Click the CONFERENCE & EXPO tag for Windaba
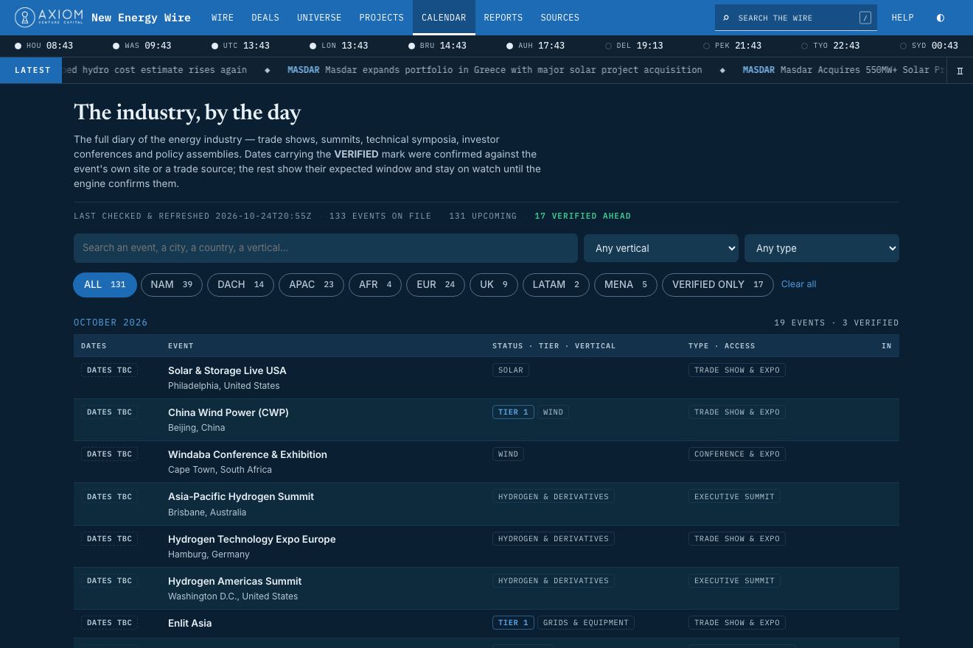This screenshot has height=648, width=973. pos(737,454)
